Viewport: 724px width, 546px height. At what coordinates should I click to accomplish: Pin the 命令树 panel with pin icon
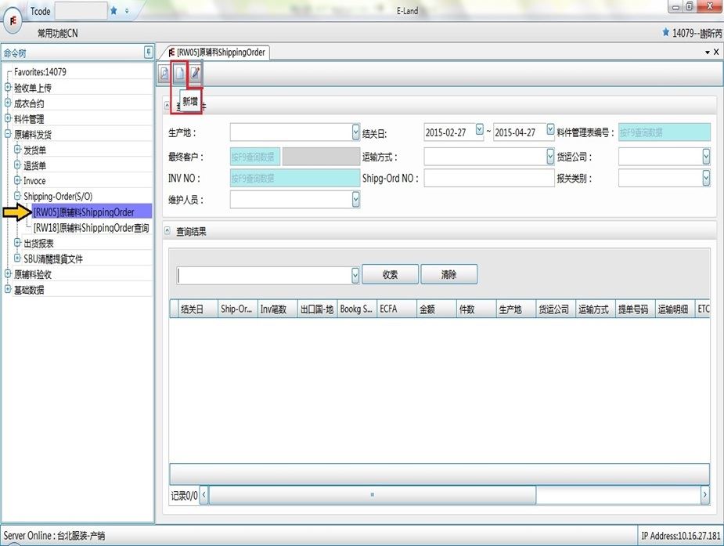point(149,52)
